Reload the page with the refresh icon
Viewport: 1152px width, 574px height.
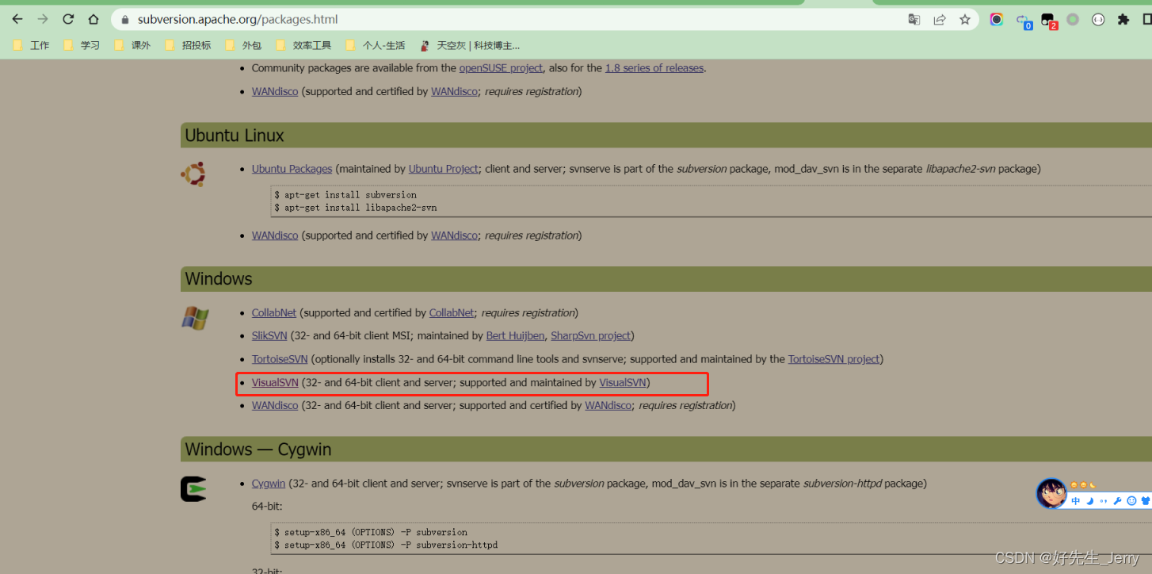coord(68,19)
